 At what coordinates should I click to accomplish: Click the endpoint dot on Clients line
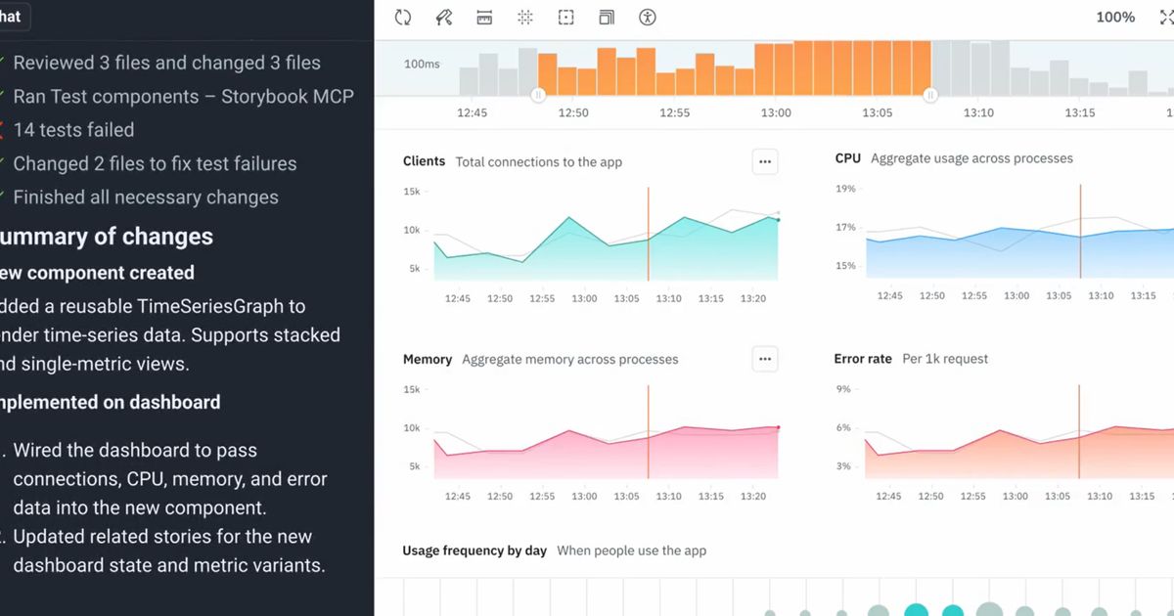click(x=778, y=220)
